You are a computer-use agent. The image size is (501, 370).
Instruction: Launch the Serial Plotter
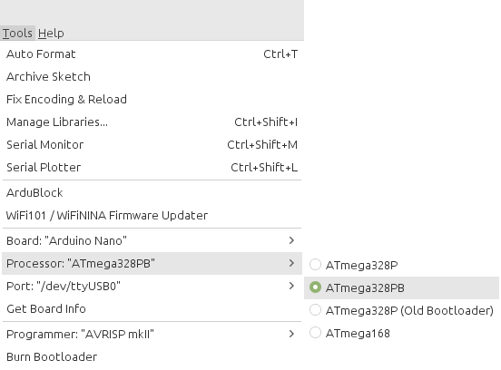152,167
